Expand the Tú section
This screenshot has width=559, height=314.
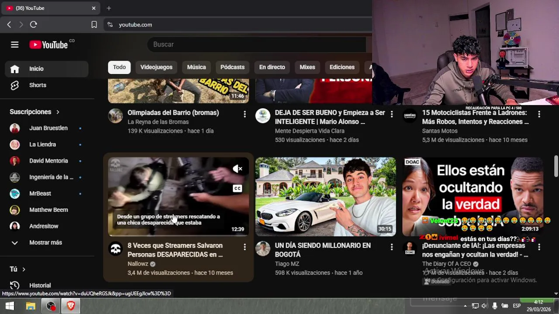point(18,270)
